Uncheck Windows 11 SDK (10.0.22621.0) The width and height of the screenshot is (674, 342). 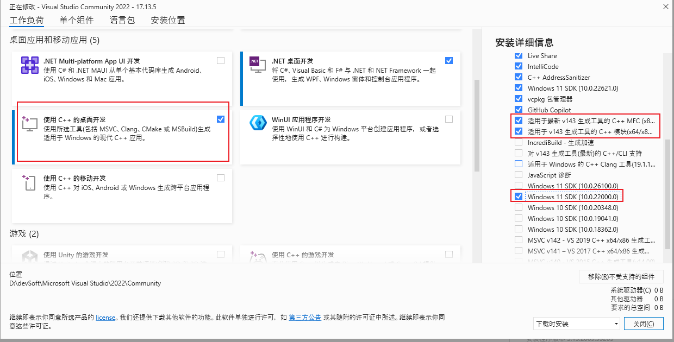point(519,88)
